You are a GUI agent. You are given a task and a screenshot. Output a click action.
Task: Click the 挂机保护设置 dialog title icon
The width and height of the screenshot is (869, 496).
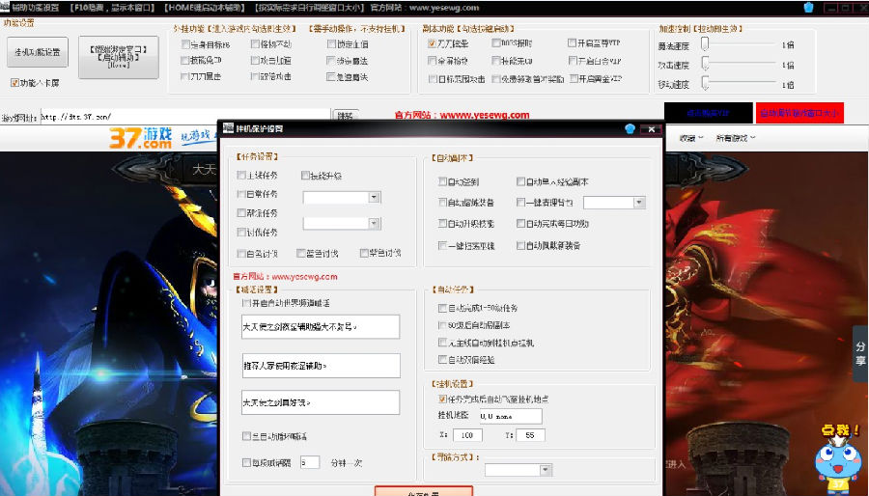pyautogui.click(x=228, y=128)
